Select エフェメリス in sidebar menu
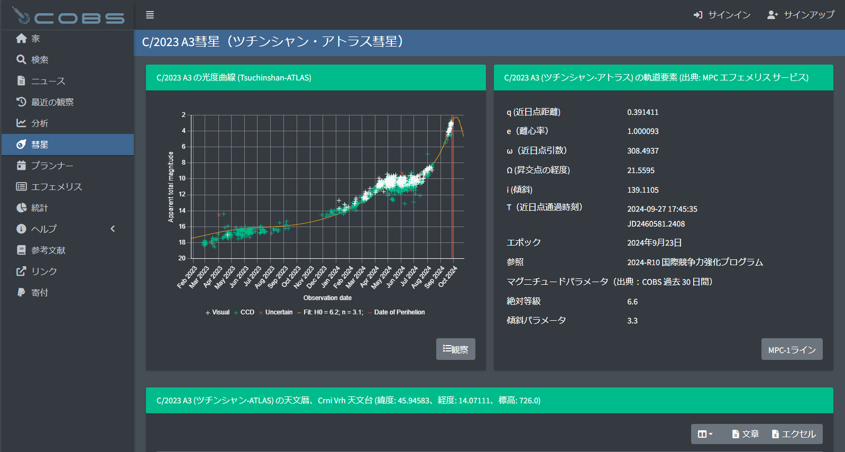845x452 pixels. [57, 187]
